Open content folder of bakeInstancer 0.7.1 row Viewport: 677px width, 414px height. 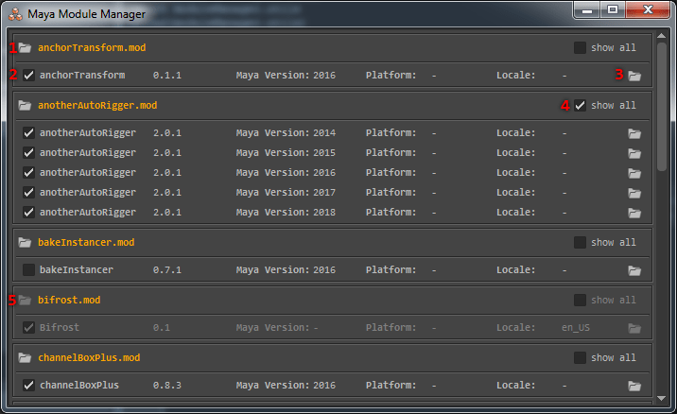pyautogui.click(x=634, y=270)
